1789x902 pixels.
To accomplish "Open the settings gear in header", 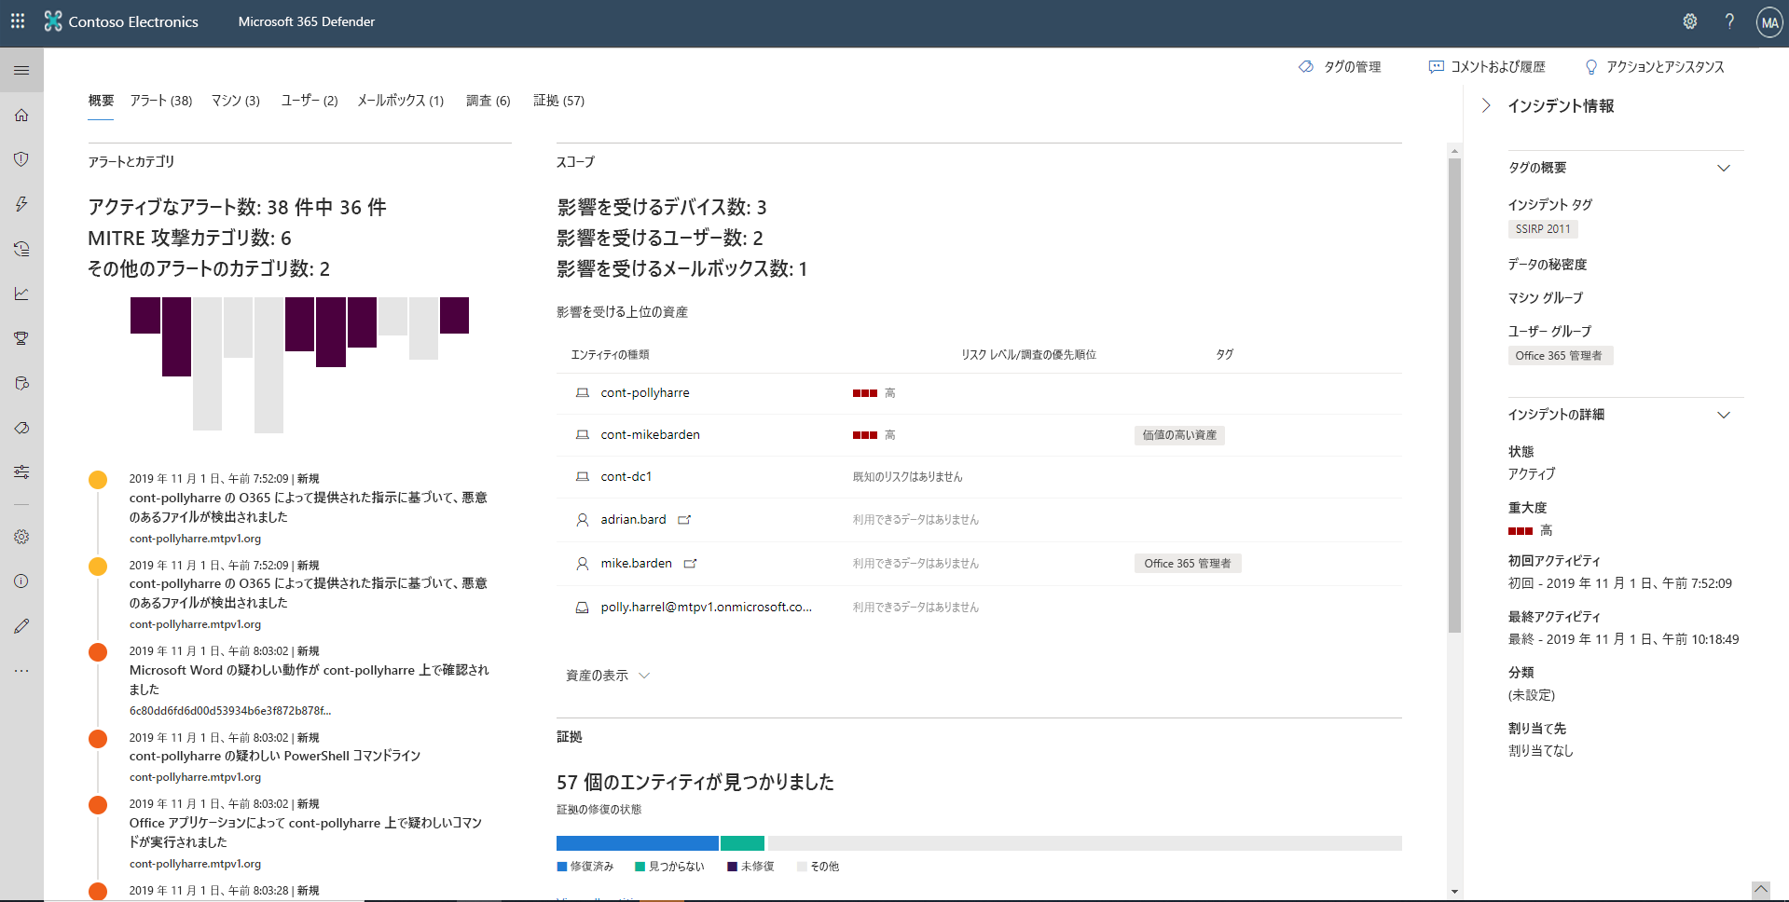I will [x=1689, y=21].
